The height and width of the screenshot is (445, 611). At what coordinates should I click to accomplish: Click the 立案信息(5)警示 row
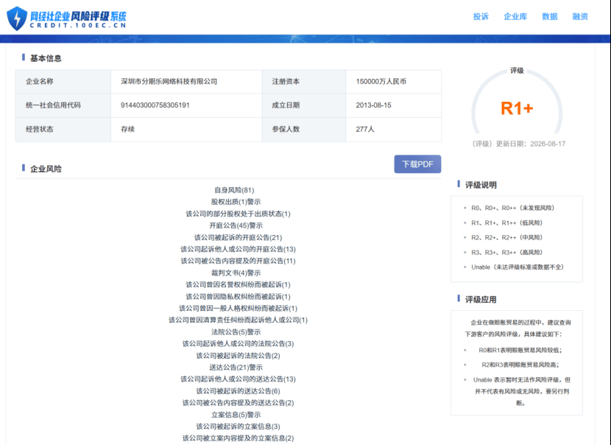pyautogui.click(x=236, y=415)
